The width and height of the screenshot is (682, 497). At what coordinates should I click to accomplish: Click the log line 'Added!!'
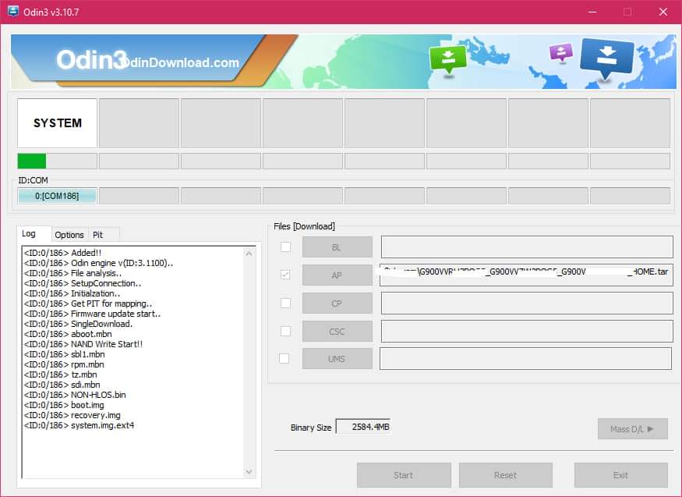(x=62, y=253)
